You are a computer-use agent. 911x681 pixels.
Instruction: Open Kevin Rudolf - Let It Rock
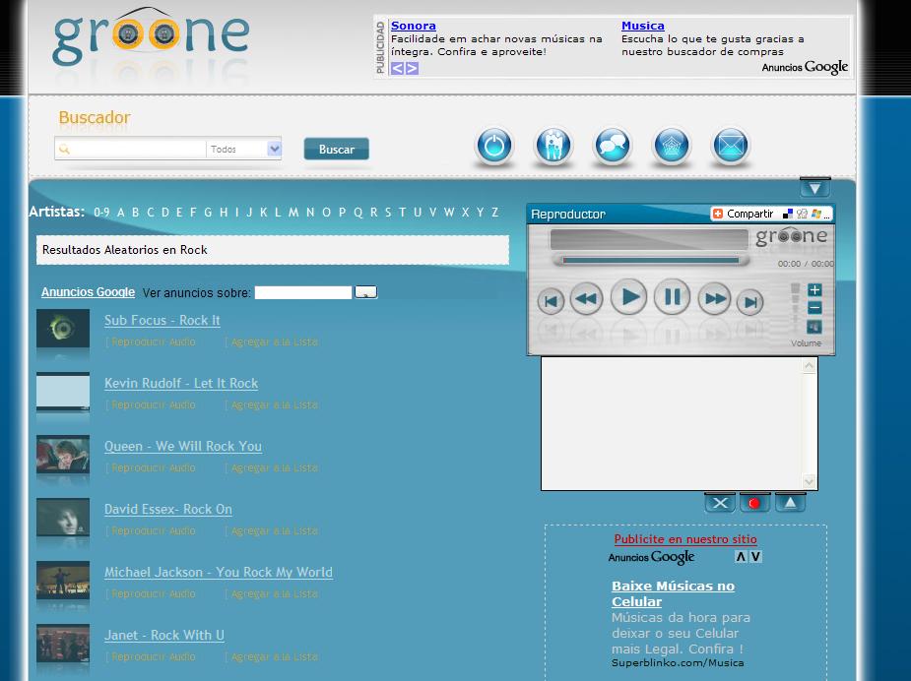tap(181, 383)
